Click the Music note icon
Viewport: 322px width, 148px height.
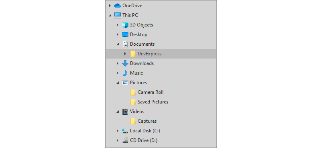click(125, 73)
